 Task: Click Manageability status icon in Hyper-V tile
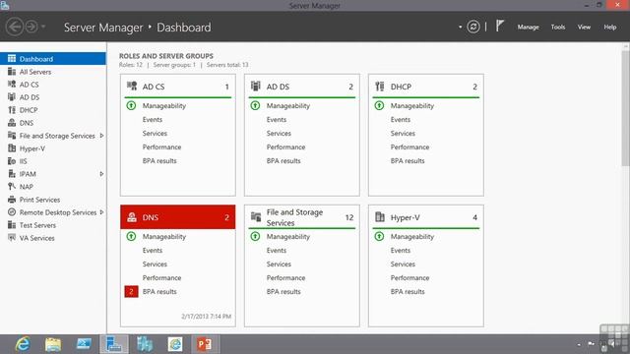379,236
